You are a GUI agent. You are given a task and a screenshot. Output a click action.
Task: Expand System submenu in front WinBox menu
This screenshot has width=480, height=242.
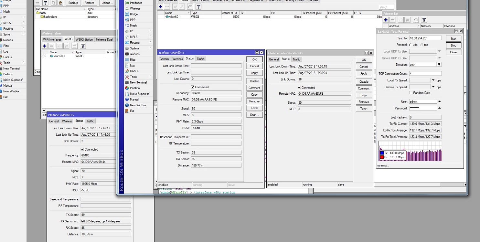coord(150,48)
